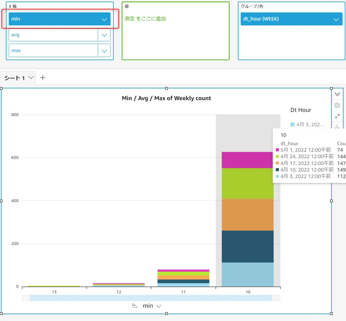Click the tooltip count value 74
Screen dimensions: 346x321
tap(340, 150)
